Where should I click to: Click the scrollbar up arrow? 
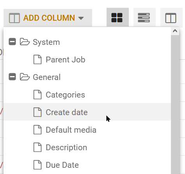(175, 31)
